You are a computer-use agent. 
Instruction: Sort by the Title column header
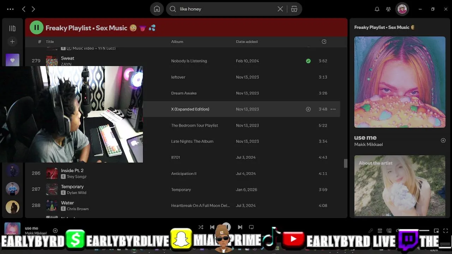50,42
